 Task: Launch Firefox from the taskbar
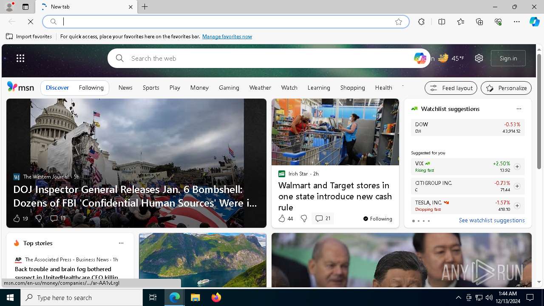(216, 297)
